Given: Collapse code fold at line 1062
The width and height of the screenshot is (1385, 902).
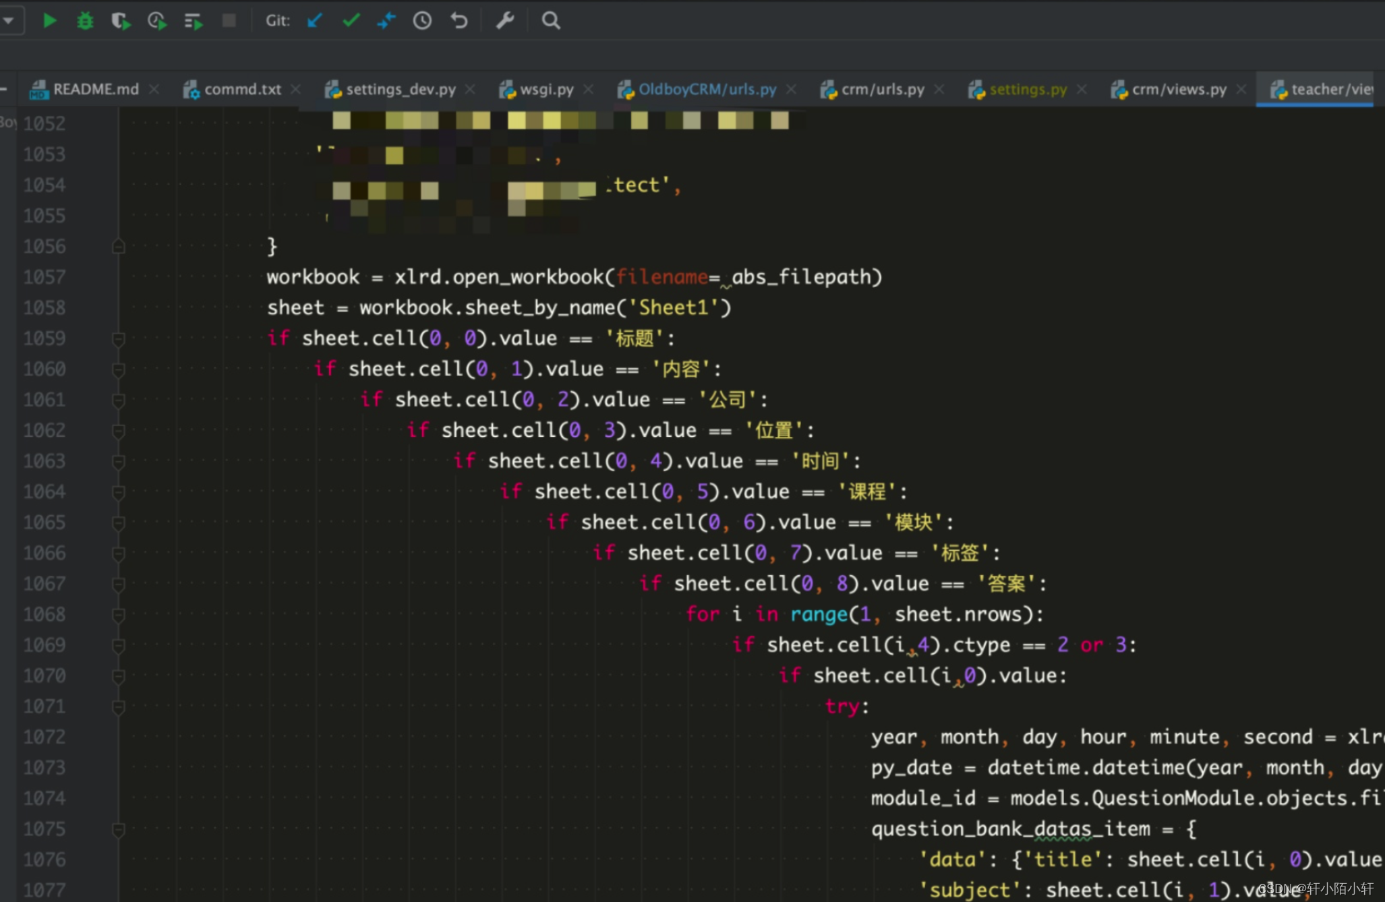Looking at the screenshot, I should [119, 431].
